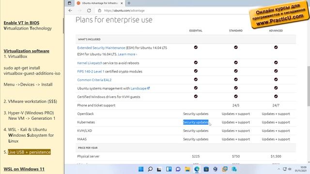This screenshot has width=310, height=174.
Task: Click the $1,500 physical server price
Action: [276, 156]
